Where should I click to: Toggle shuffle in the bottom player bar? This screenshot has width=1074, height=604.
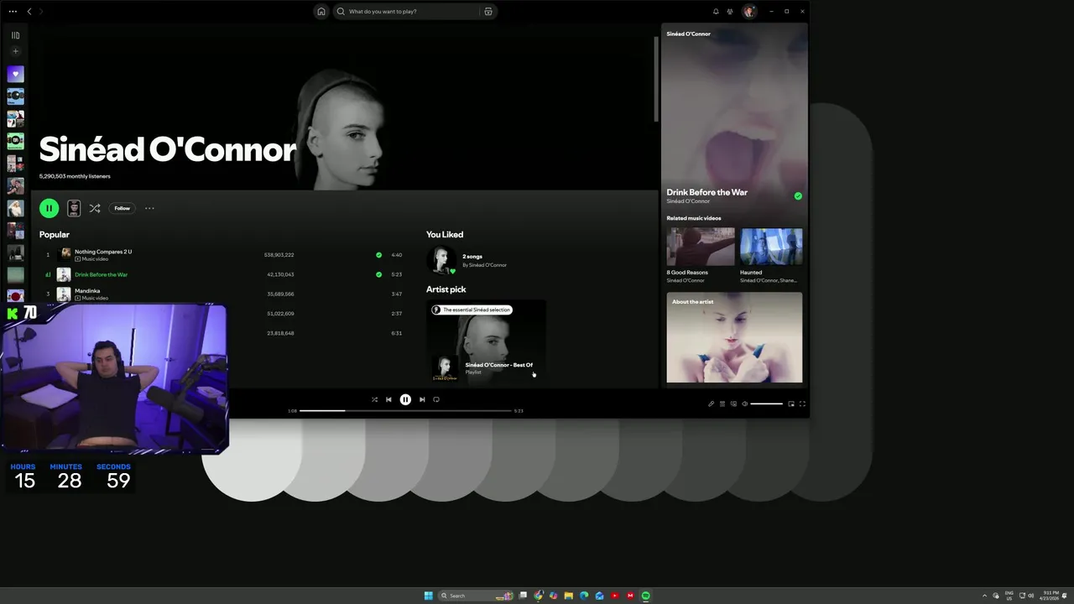(374, 399)
